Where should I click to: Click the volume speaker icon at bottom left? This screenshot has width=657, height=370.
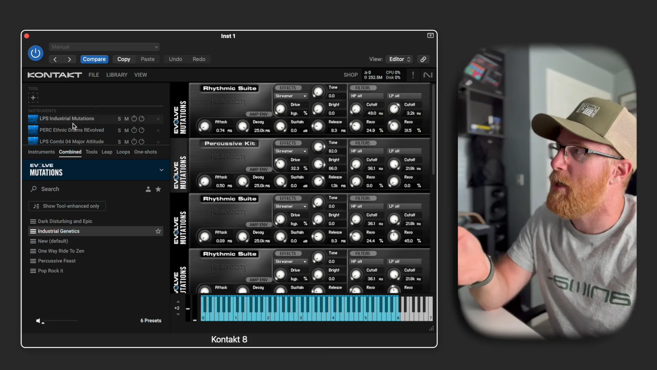pyautogui.click(x=38, y=321)
